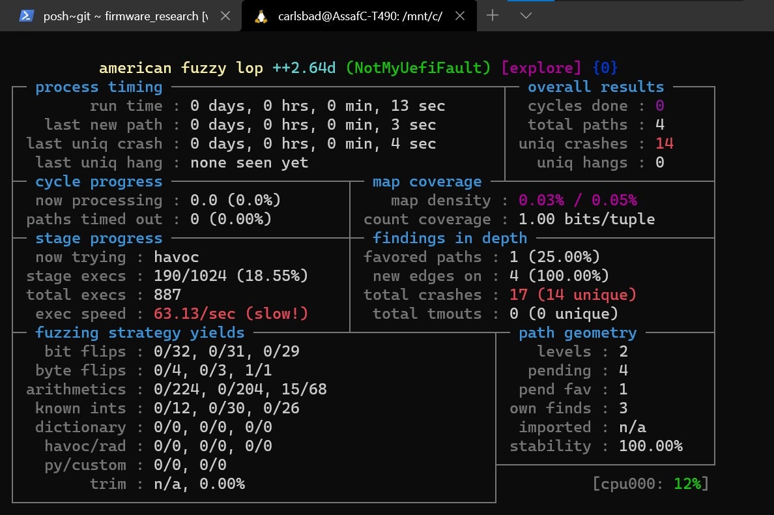The width and height of the screenshot is (774, 515).
Task: Expand the new tab profile dropdown chevron
Action: pyautogui.click(x=526, y=16)
